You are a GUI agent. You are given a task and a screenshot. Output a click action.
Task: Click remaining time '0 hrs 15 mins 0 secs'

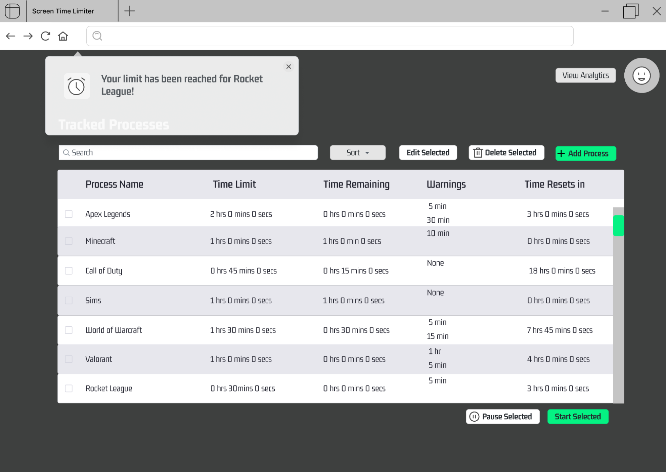(x=356, y=271)
